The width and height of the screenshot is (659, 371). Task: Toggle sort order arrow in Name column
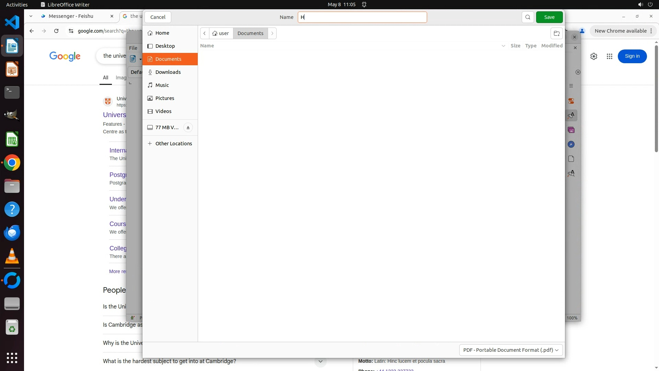[x=503, y=46]
